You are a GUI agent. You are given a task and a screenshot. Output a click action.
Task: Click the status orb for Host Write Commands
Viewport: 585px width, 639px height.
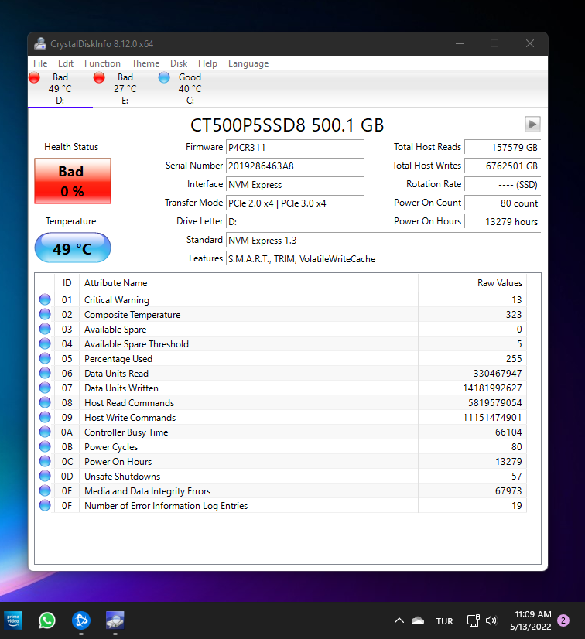[45, 417]
